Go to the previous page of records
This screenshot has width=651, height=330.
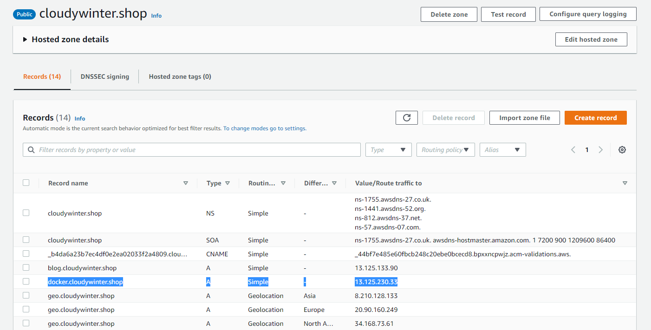point(573,150)
